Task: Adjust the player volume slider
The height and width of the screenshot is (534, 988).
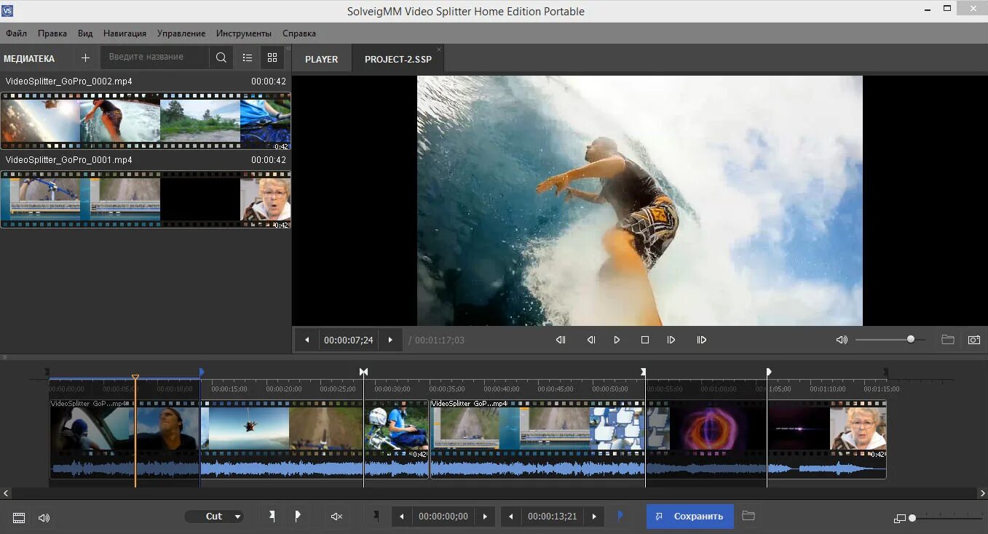Action: point(890,340)
